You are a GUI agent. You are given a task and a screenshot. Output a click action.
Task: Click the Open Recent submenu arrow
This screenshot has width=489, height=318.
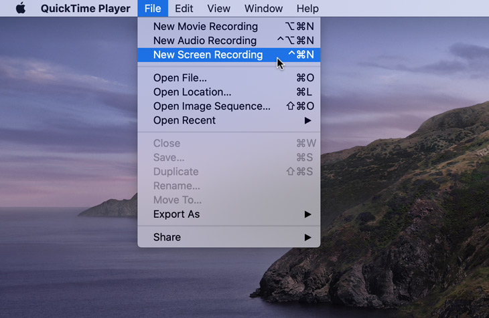(307, 120)
